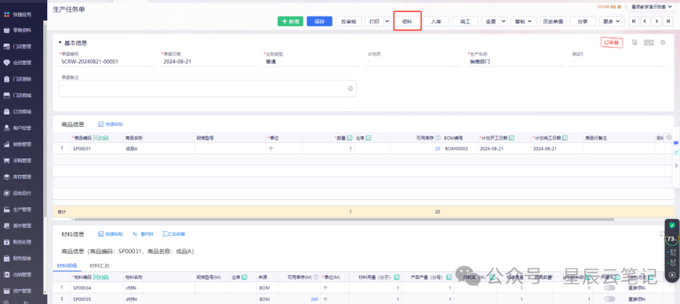Toggle the 材料用量（分子） column checkbox
Viewport: 680px width, 304px height.
point(397,277)
